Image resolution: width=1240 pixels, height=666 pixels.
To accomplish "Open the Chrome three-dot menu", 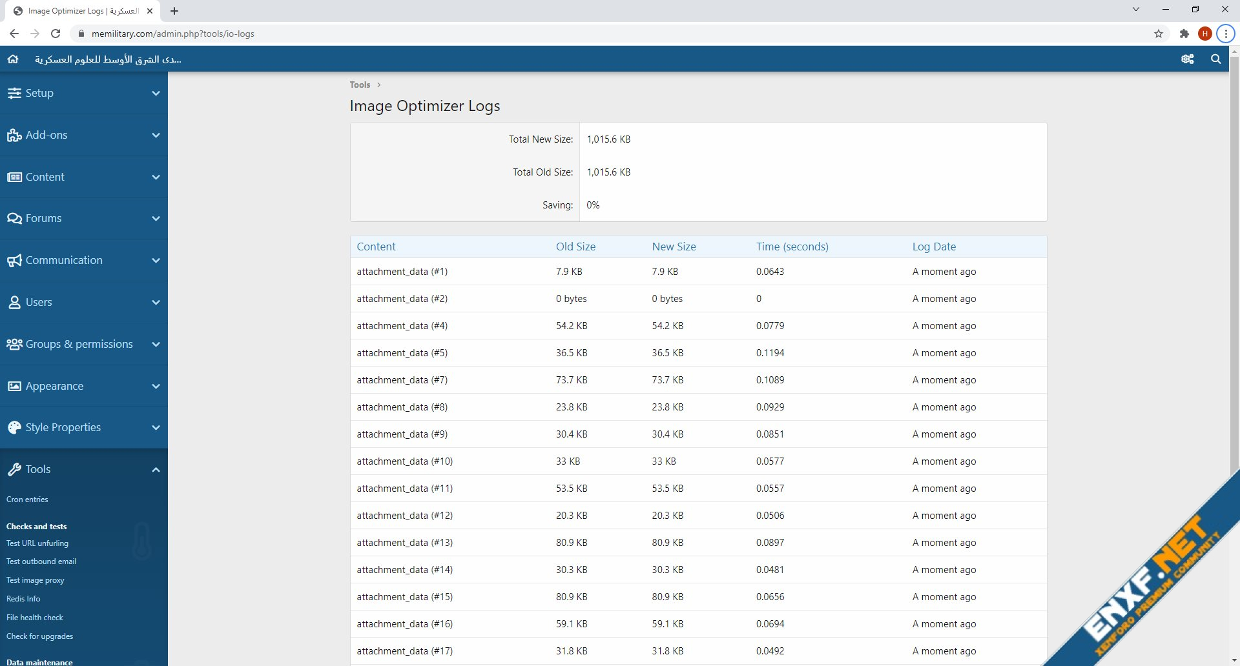I will coord(1225,34).
